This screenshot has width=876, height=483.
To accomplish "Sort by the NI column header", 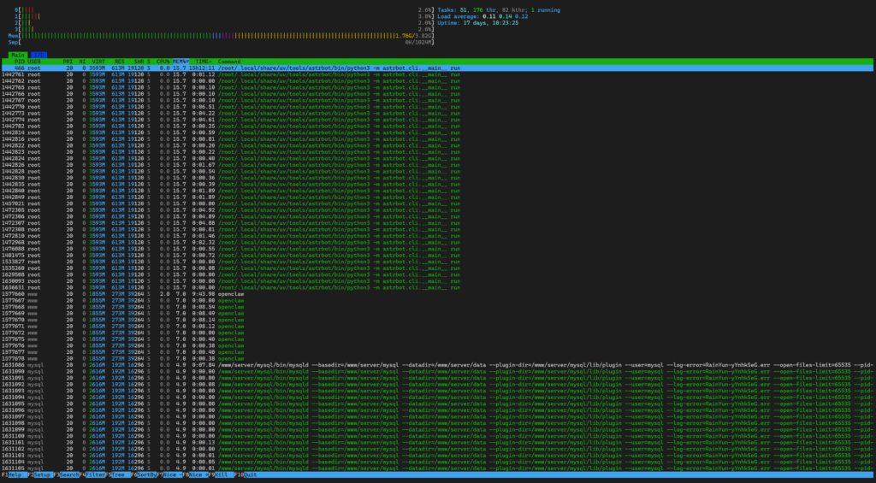I will (81, 62).
